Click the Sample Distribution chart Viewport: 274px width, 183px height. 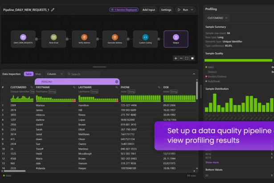[x=239, y=103]
